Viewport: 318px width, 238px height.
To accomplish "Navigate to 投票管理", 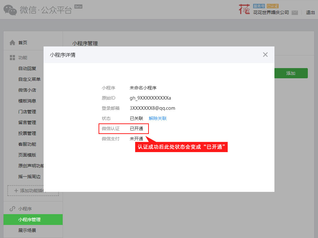I will [27, 133].
